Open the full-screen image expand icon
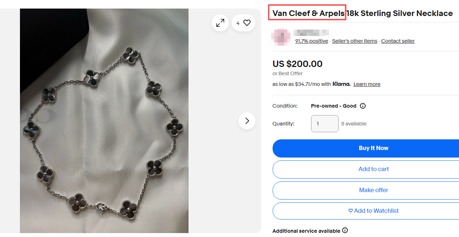 pyautogui.click(x=220, y=23)
